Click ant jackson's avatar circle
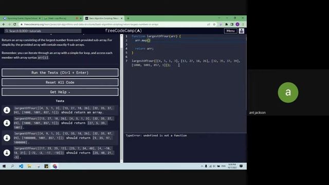 point(288,92)
